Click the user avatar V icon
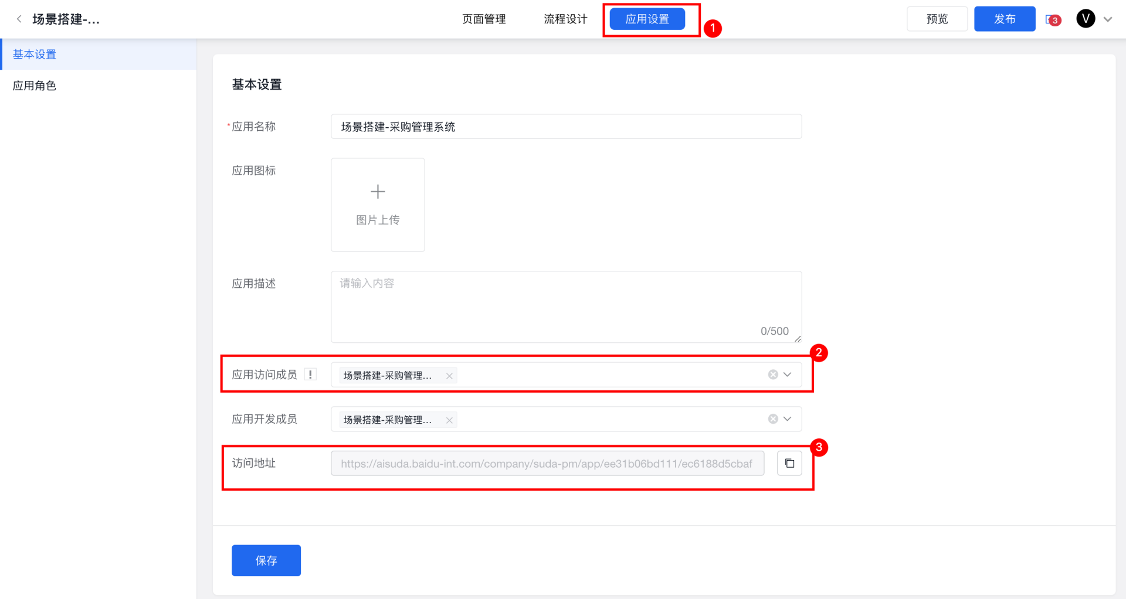The image size is (1126, 599). [x=1086, y=19]
